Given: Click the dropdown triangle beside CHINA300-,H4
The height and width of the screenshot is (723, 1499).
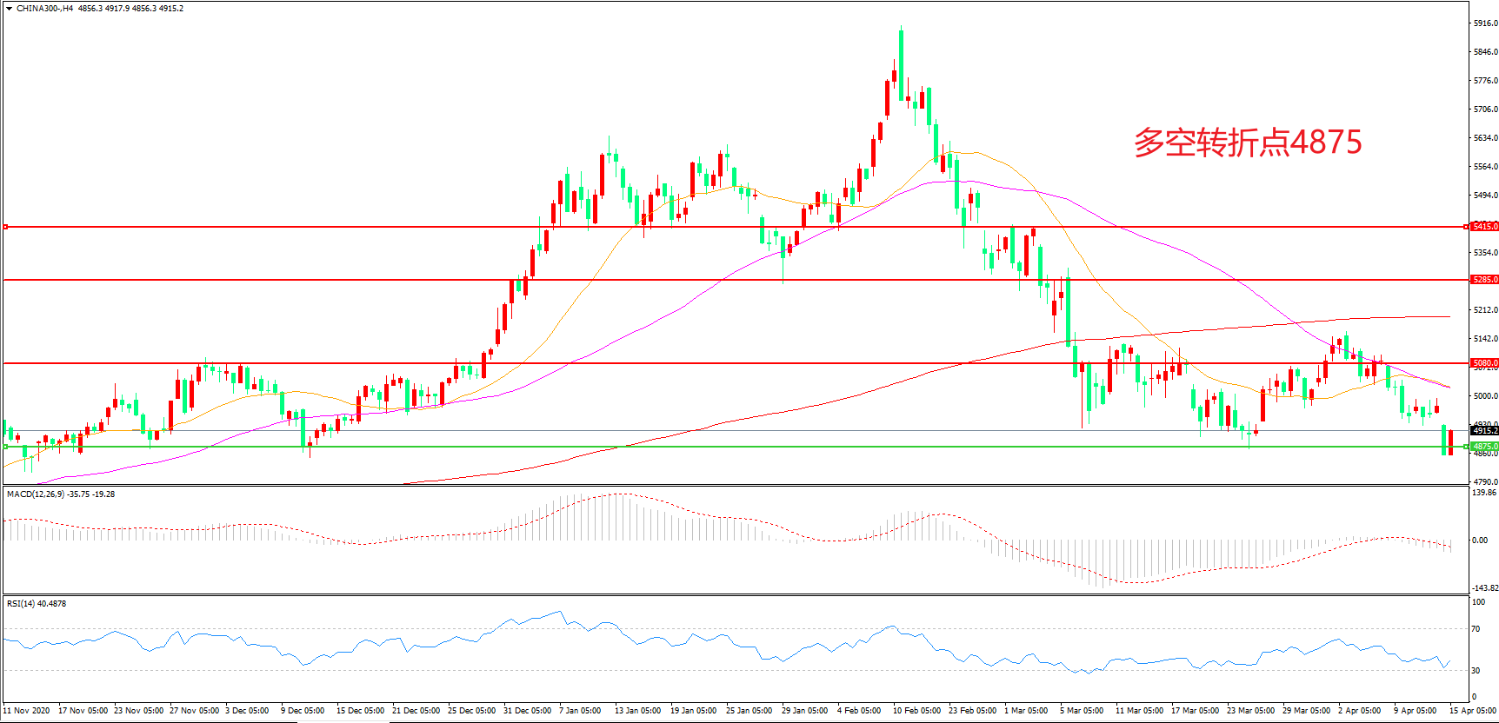Looking at the screenshot, I should point(9,9).
